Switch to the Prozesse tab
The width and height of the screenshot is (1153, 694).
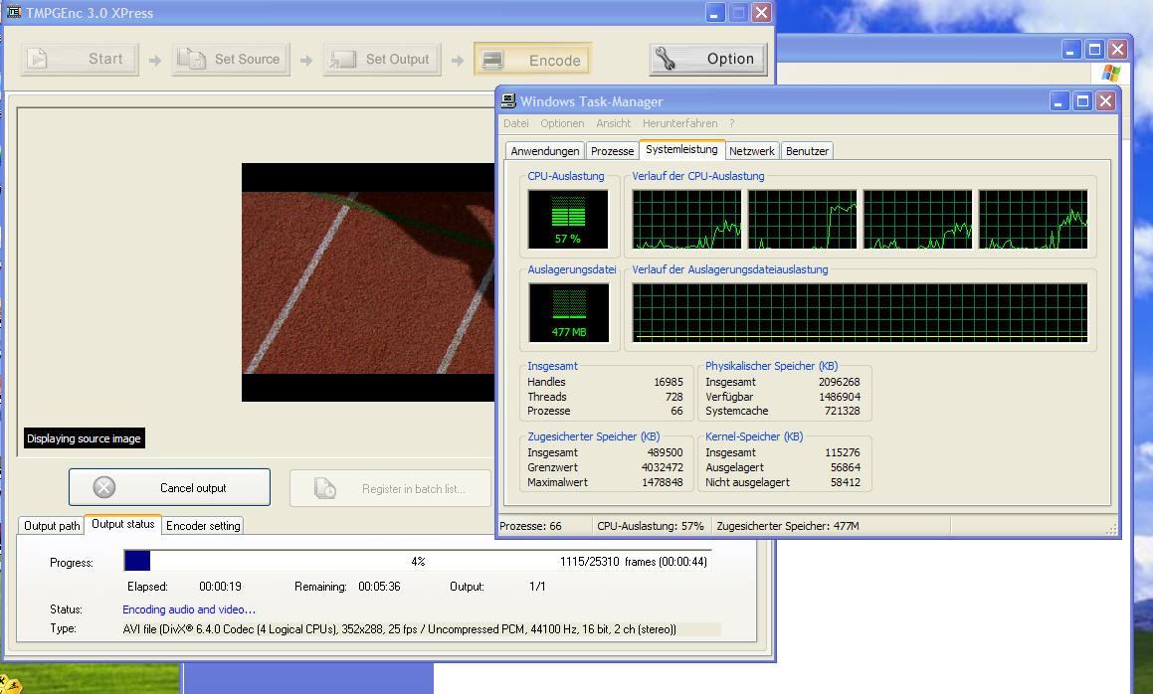pos(612,151)
